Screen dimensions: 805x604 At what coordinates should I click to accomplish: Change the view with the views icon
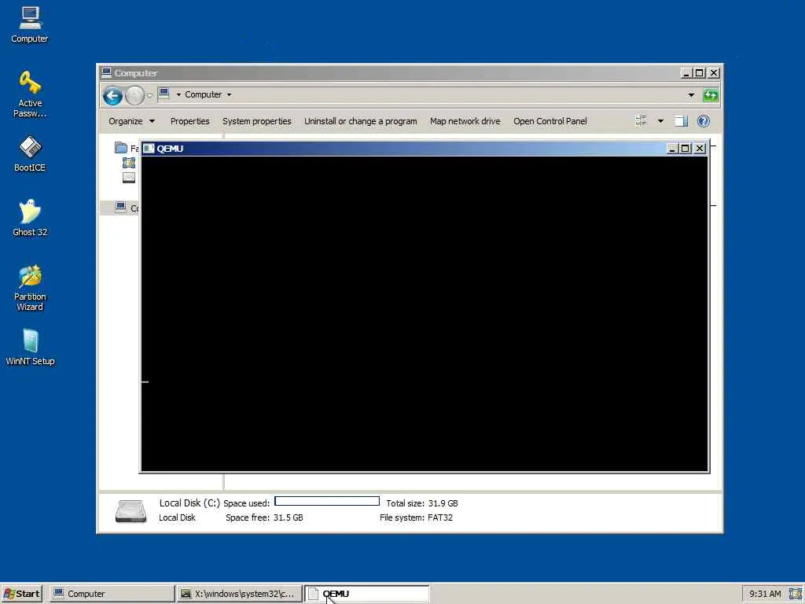(x=641, y=120)
